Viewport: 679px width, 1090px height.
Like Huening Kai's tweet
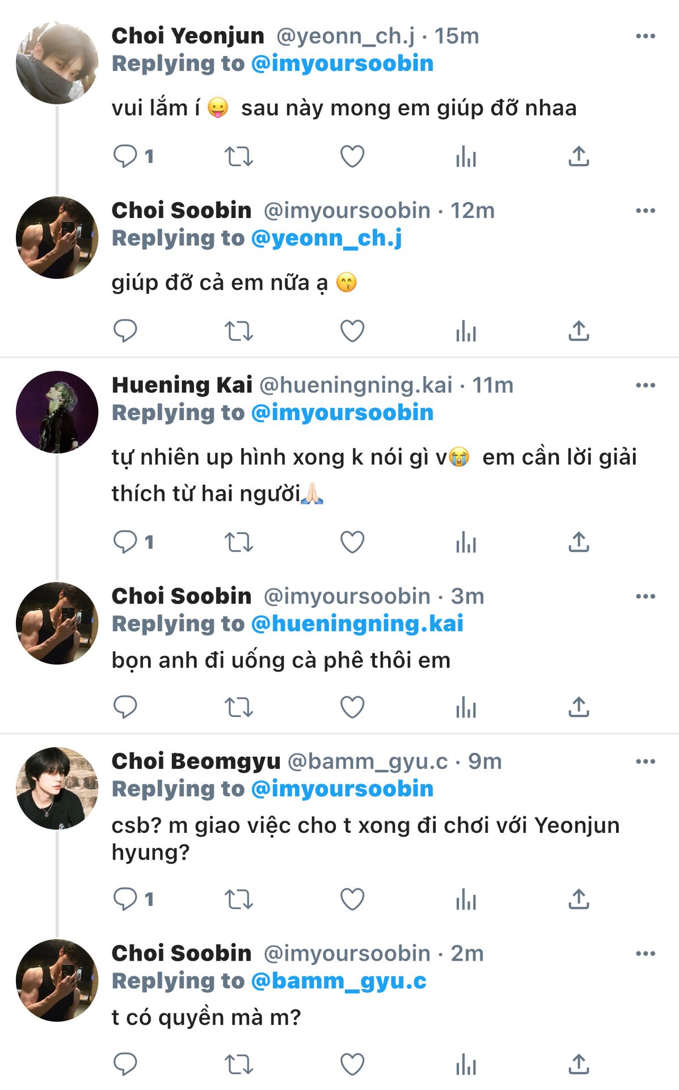352,542
